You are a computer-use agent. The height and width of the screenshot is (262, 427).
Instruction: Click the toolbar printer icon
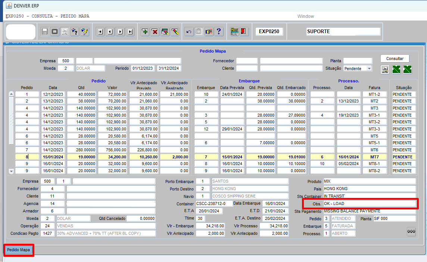pyautogui.click(x=65, y=32)
